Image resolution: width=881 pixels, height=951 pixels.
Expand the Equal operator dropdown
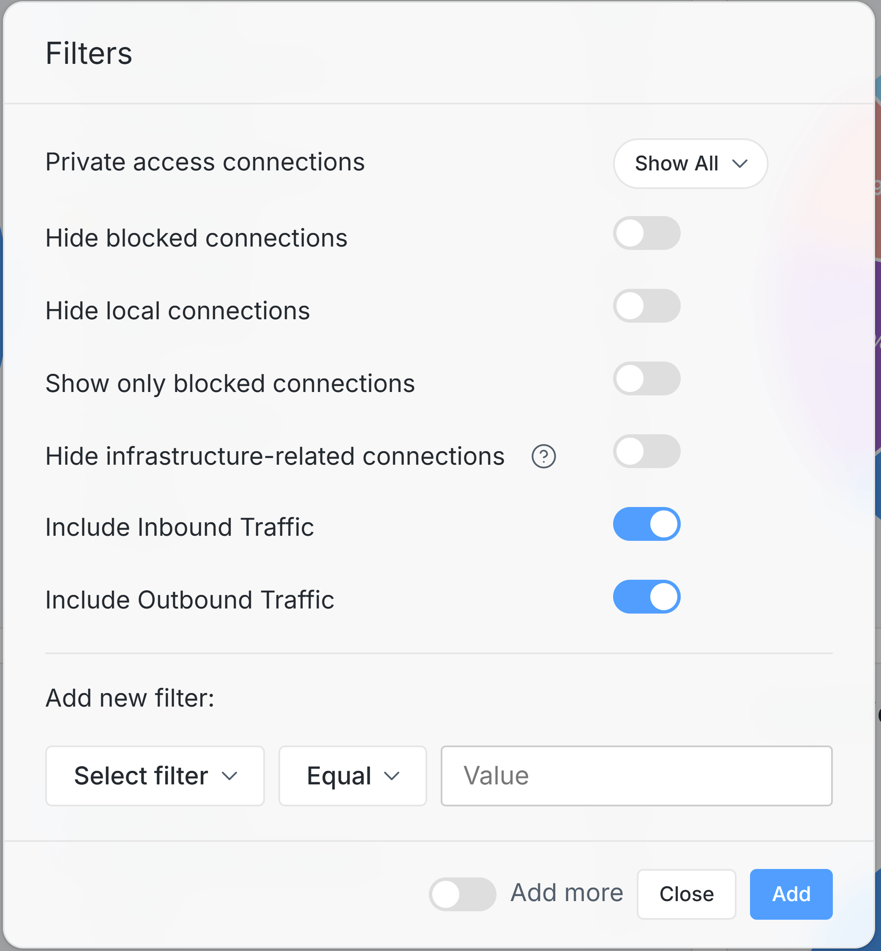click(352, 776)
